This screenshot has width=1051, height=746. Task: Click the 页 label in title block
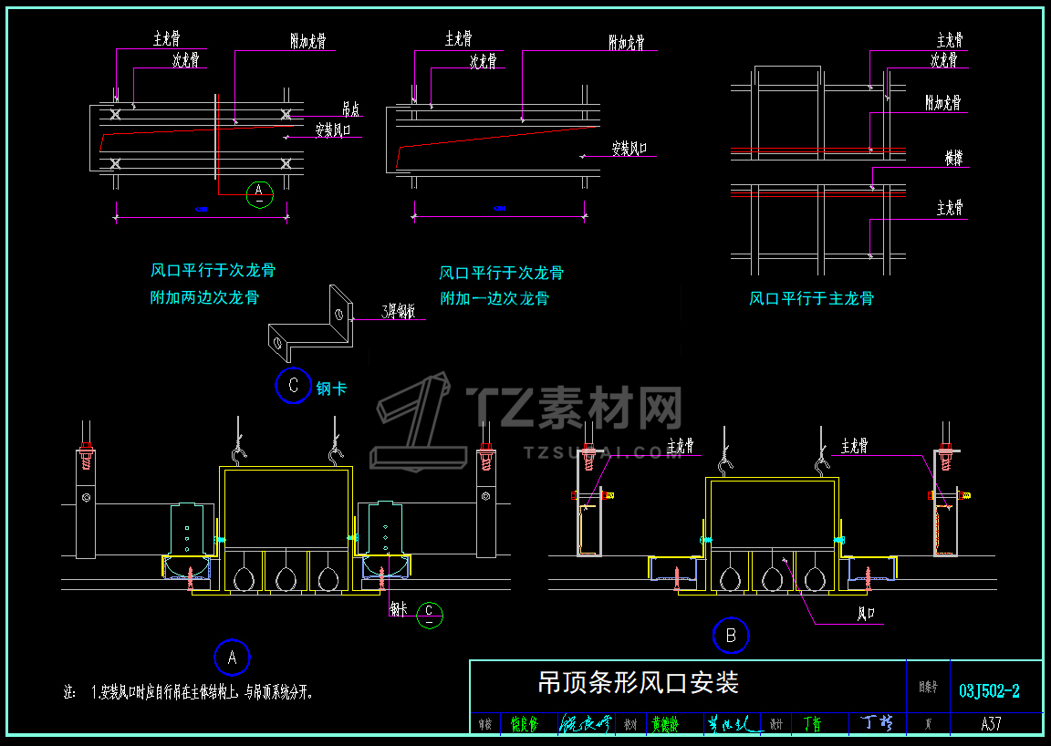pos(929,724)
